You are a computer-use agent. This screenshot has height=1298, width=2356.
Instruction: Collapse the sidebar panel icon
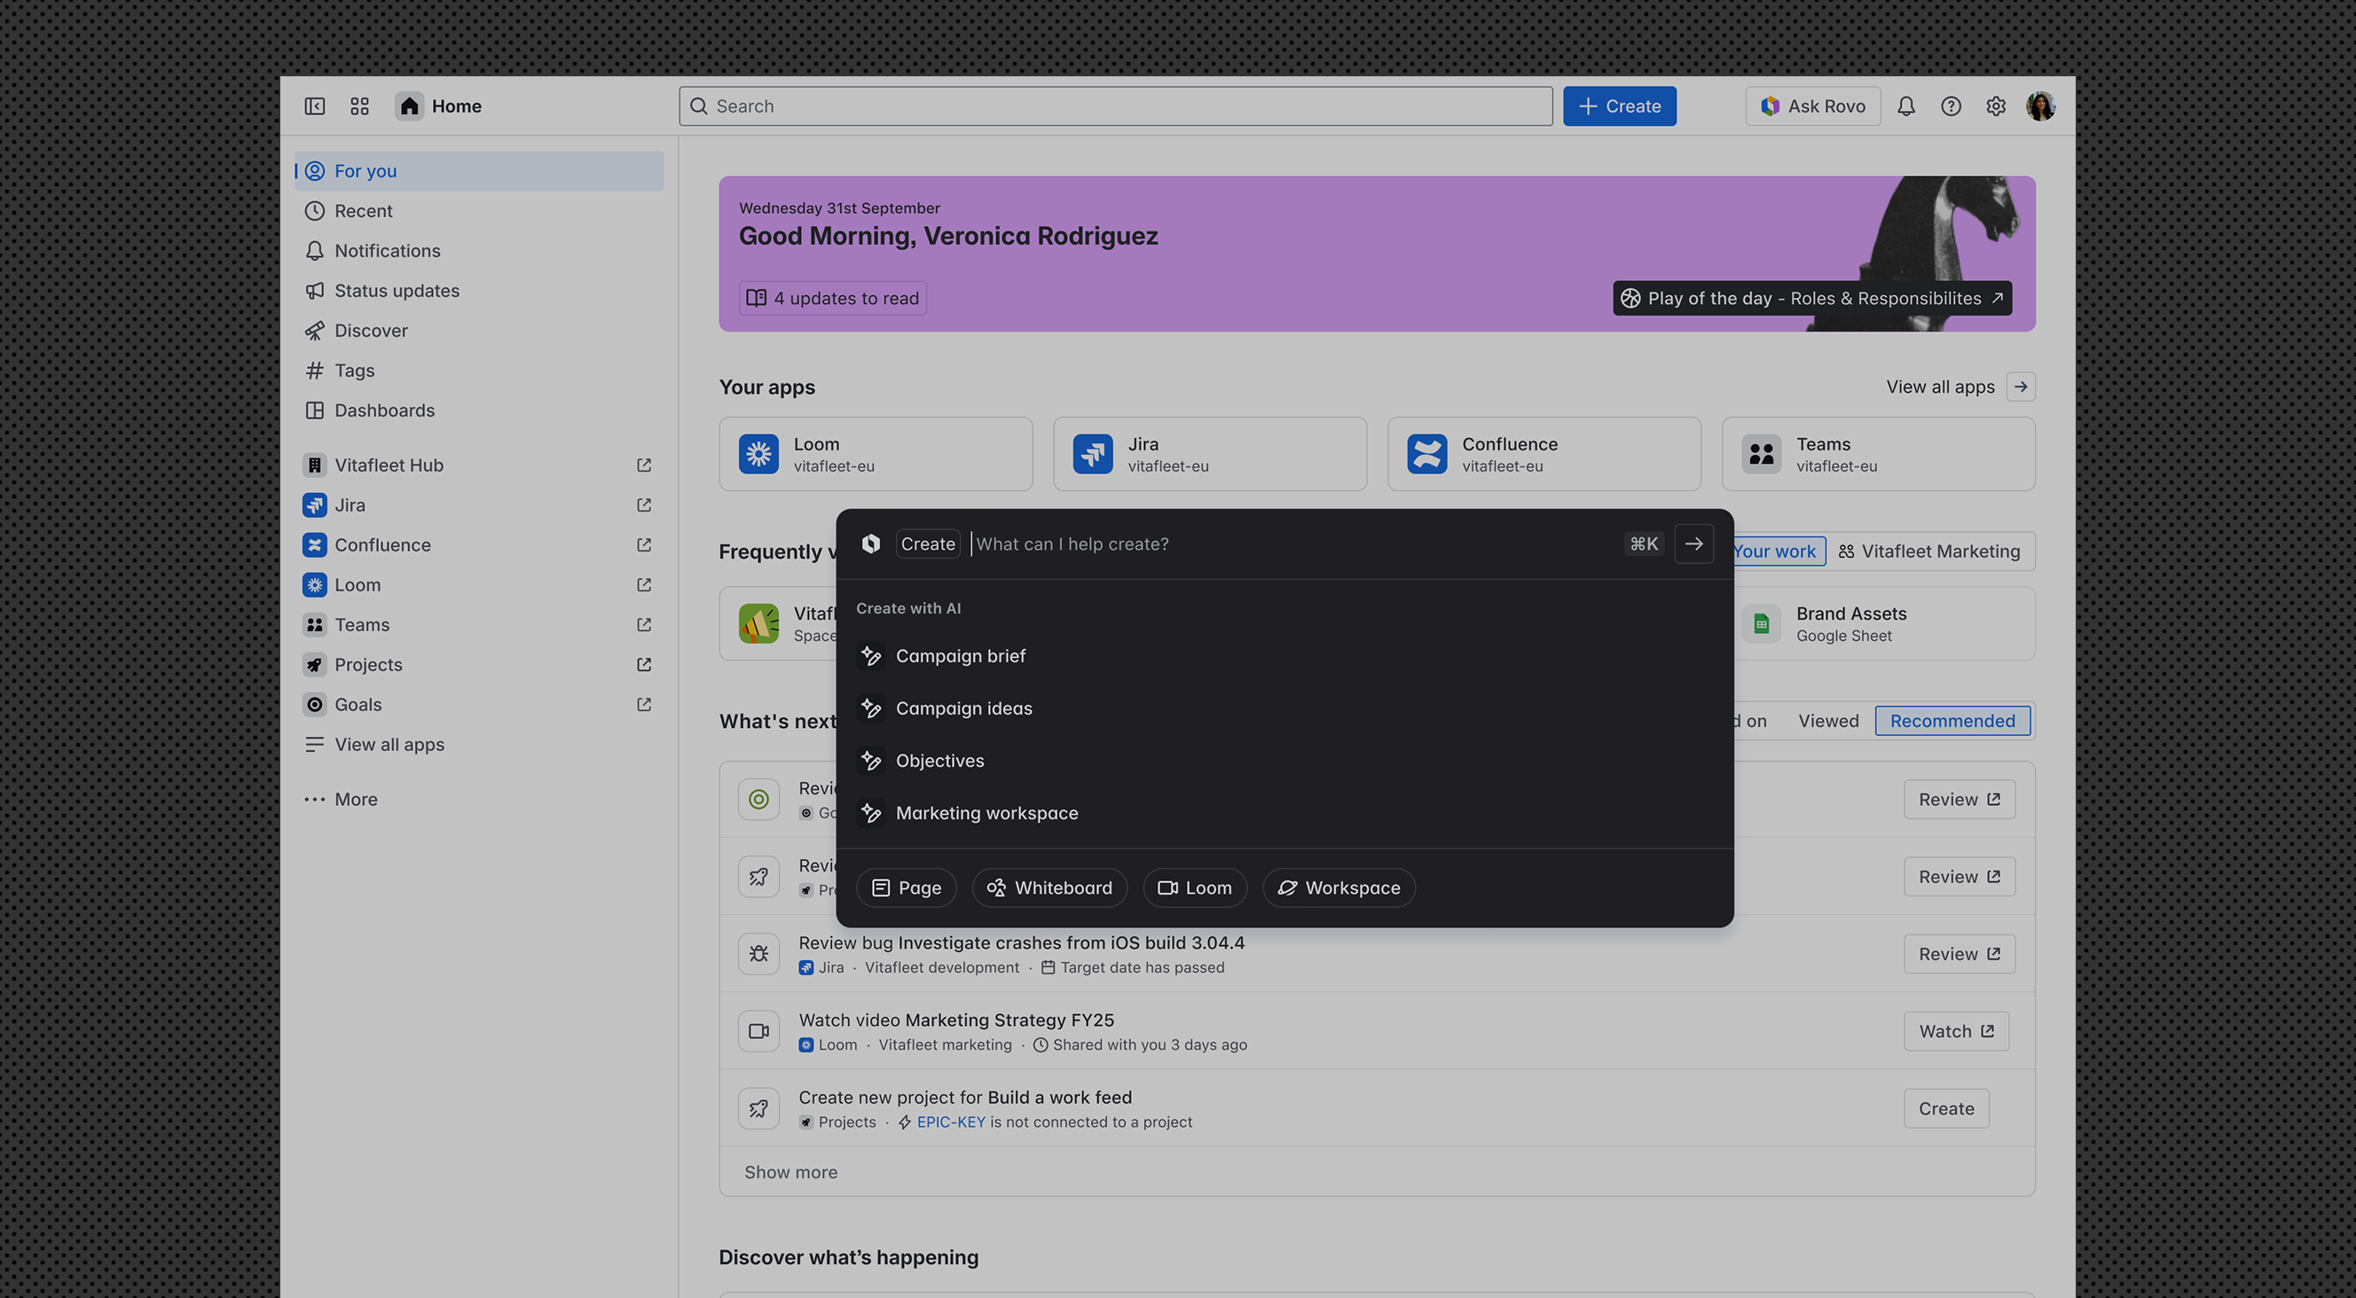[315, 106]
